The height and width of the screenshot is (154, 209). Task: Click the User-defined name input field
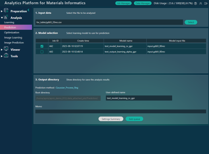tap(139, 98)
